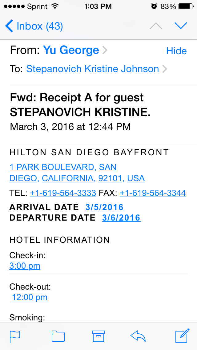Compose a new message with pencil icon
Image resolution: width=197 pixels, height=350 pixels.
coord(182,336)
